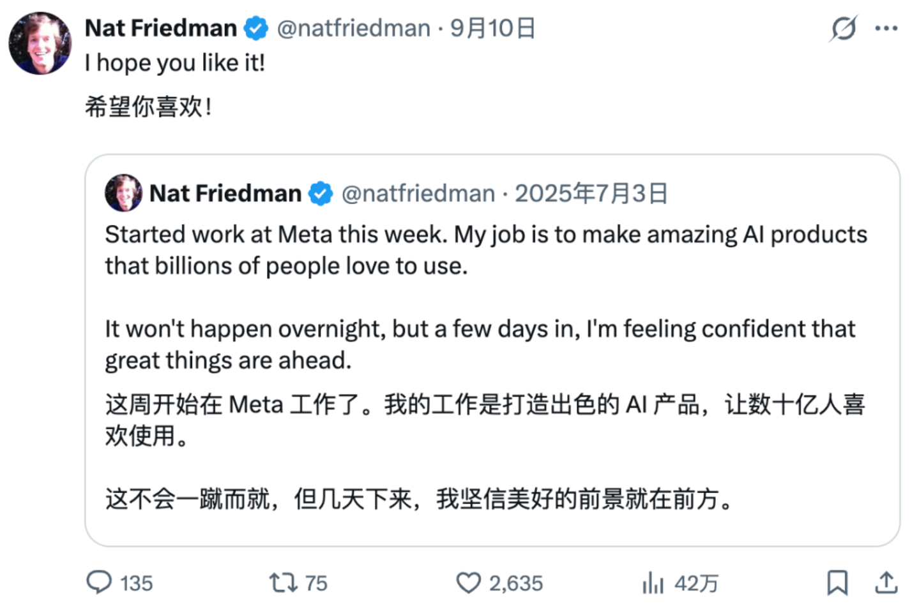
Task: Click the reply comment bubble icon
Action: point(99,582)
